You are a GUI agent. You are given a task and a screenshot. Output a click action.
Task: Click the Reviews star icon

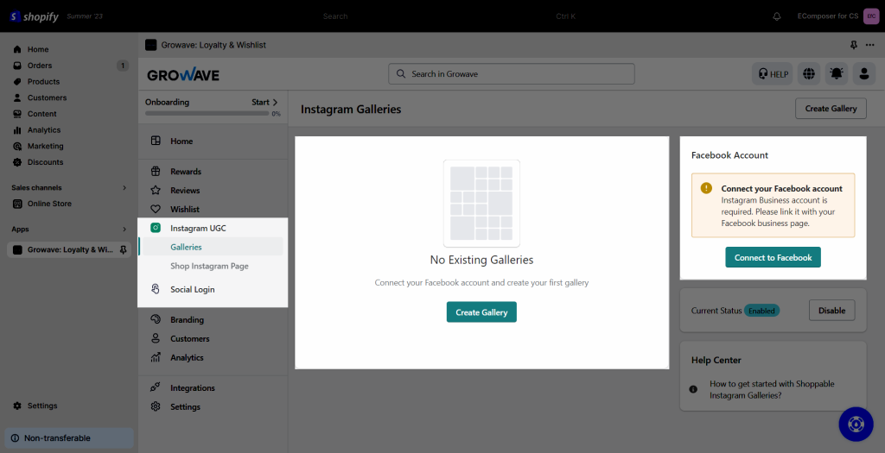pos(156,191)
